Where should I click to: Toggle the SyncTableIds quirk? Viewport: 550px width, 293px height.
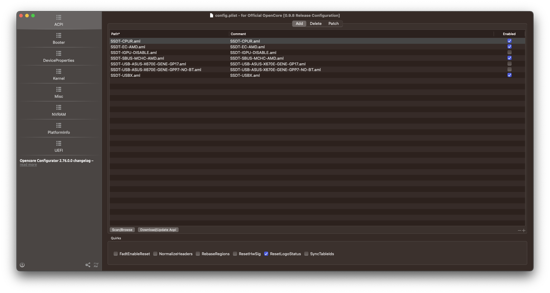306,254
